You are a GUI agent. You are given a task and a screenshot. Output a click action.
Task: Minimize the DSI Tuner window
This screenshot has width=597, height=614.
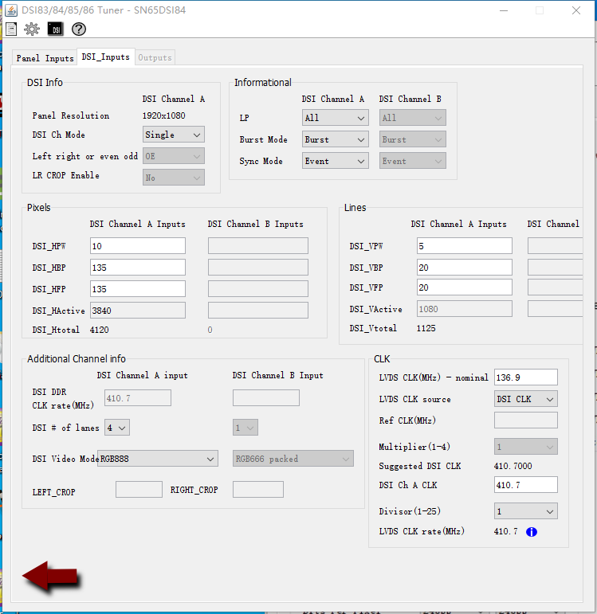click(504, 10)
